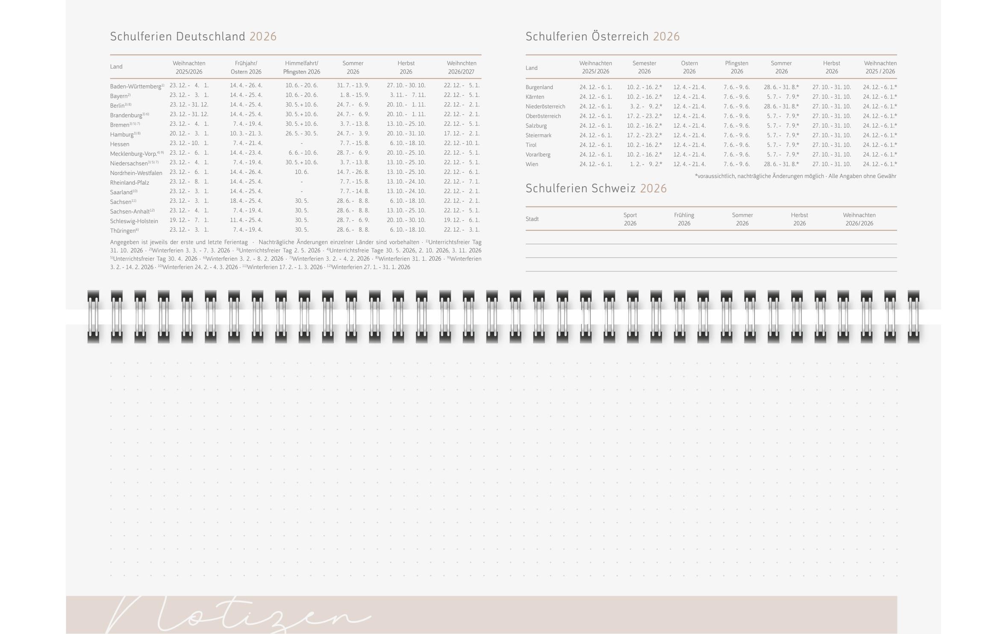Click the summer date 14. 7. - 26. 8.
The width and height of the screenshot is (1007, 634).
(353, 172)
